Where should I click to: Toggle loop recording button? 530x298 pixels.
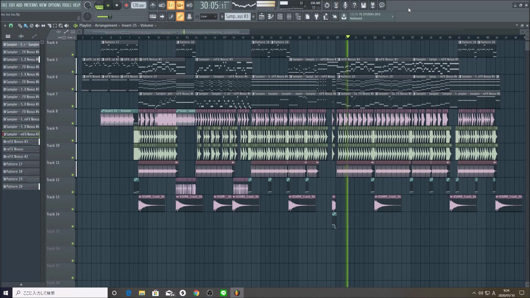(189, 6)
